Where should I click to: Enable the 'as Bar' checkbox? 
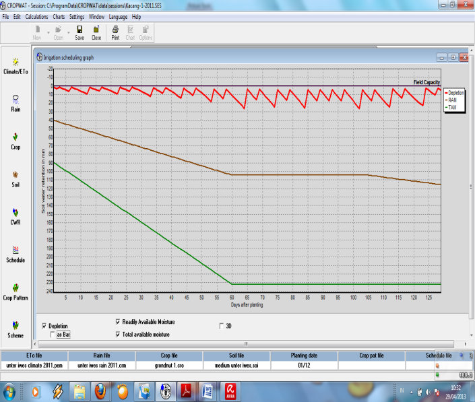click(53, 334)
